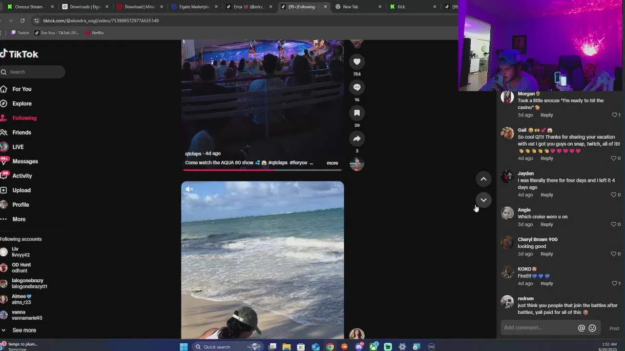
Task: Open the Explore page
Action: [x=16, y=103]
